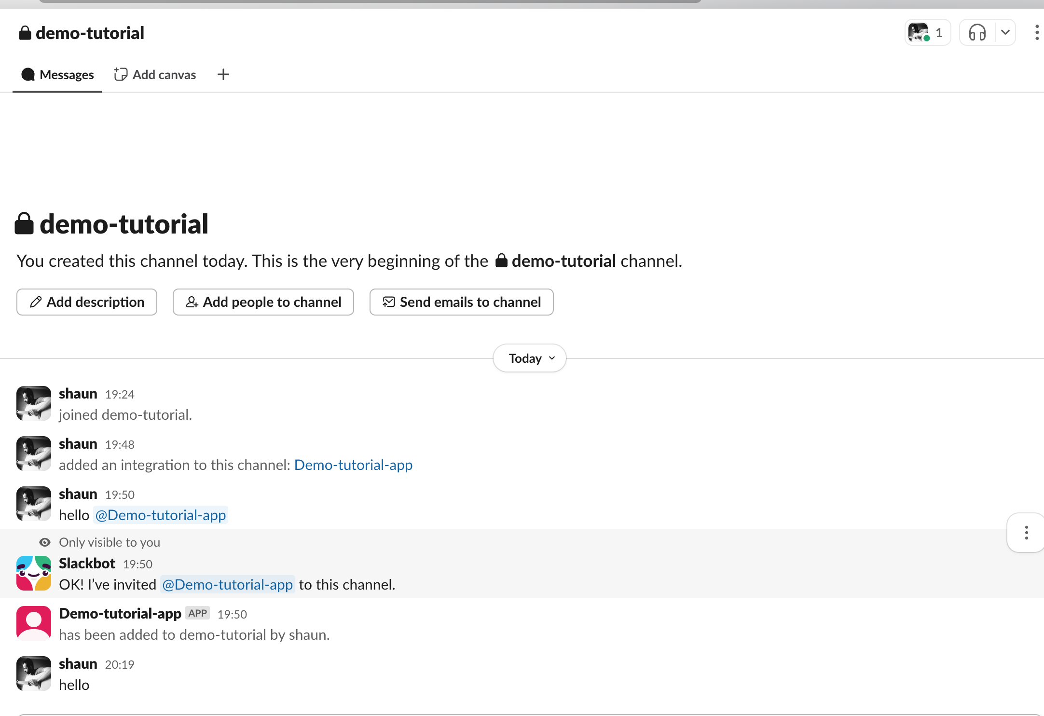The width and height of the screenshot is (1044, 716).
Task: Open the member list avatar showing 1
Action: pos(927,33)
